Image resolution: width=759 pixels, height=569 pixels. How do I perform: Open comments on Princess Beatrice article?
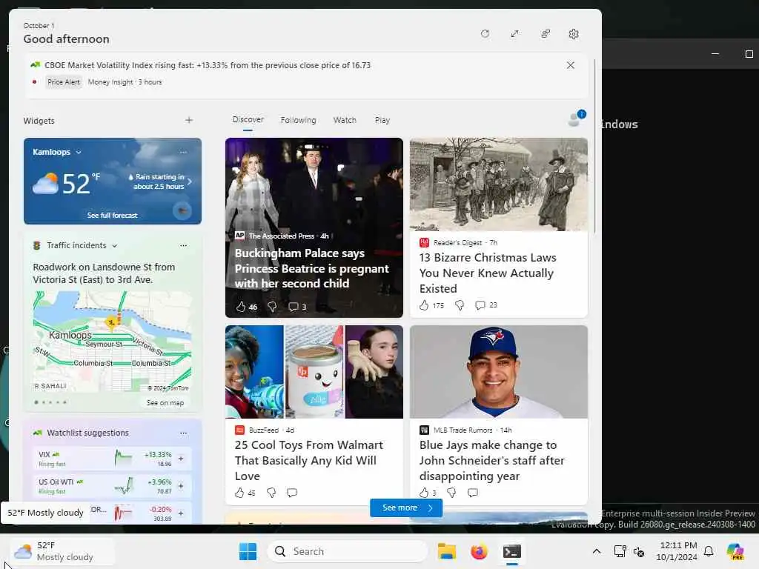point(294,306)
